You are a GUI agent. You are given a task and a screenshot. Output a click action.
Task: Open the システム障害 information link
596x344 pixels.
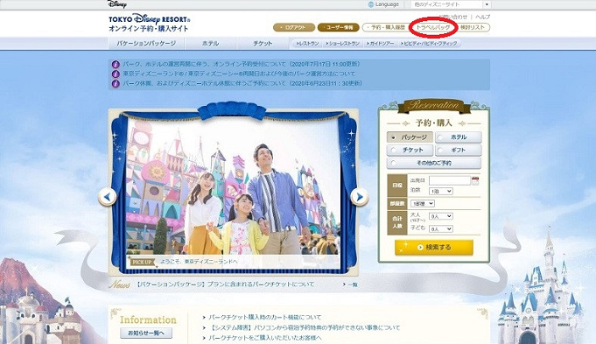tap(304, 327)
